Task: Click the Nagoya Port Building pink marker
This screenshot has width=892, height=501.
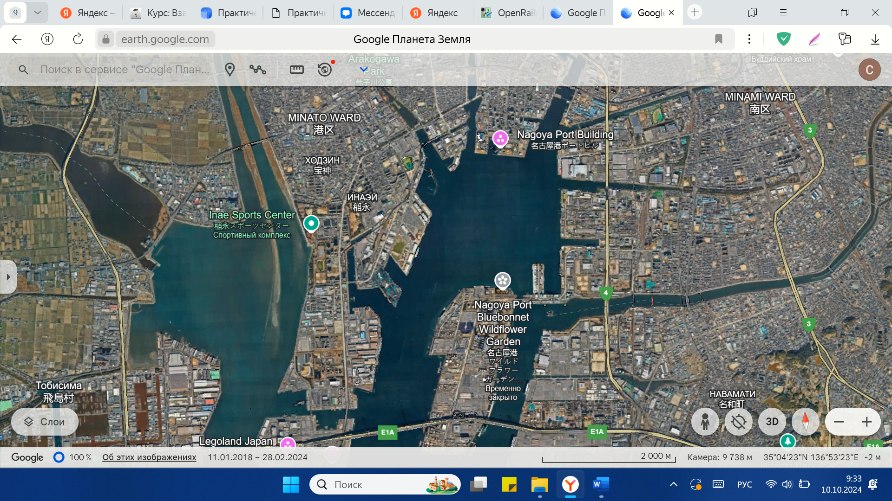Action: click(x=500, y=139)
